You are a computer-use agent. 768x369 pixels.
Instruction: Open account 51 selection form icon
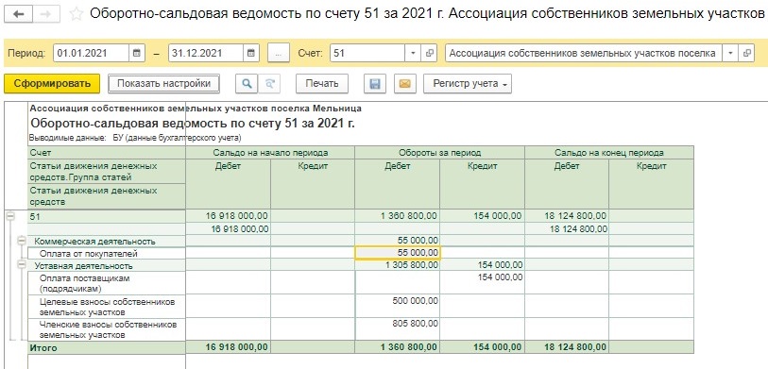tap(429, 53)
